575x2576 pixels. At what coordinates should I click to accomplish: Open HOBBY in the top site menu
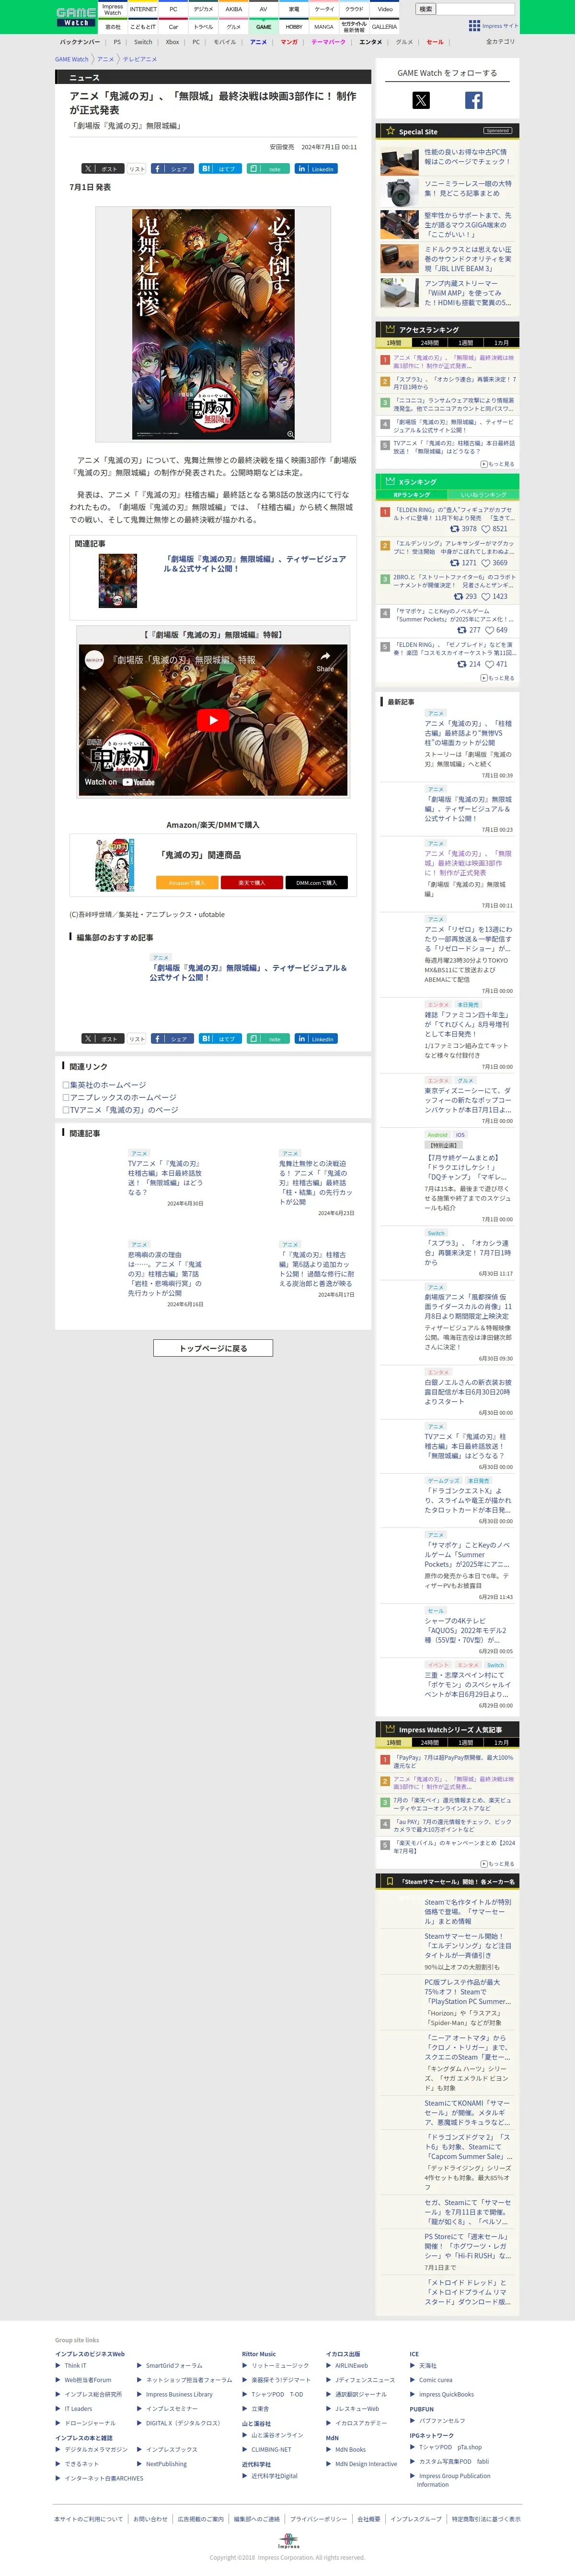click(x=293, y=27)
